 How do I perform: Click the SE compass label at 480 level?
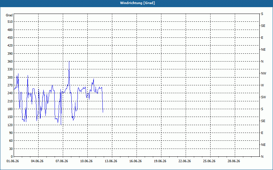click(x=263, y=26)
